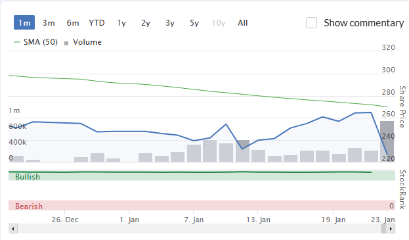The height and width of the screenshot is (240, 409).
Task: Click the dark volume bar near 13 Jan
Action: click(243, 151)
